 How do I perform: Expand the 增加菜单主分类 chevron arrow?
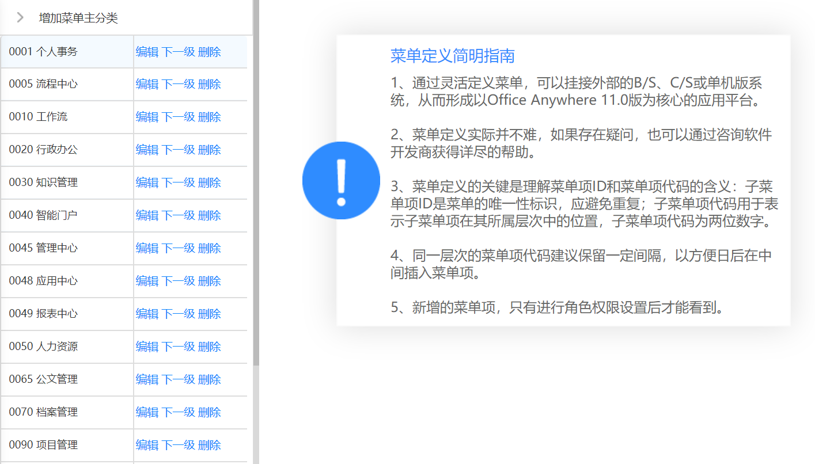click(x=20, y=17)
